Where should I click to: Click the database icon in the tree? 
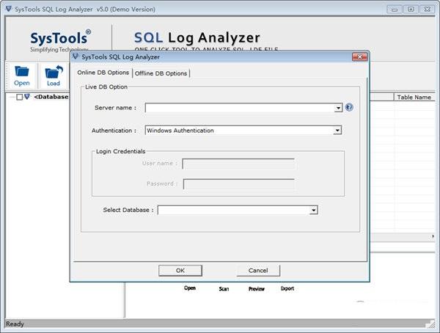[x=27, y=97]
